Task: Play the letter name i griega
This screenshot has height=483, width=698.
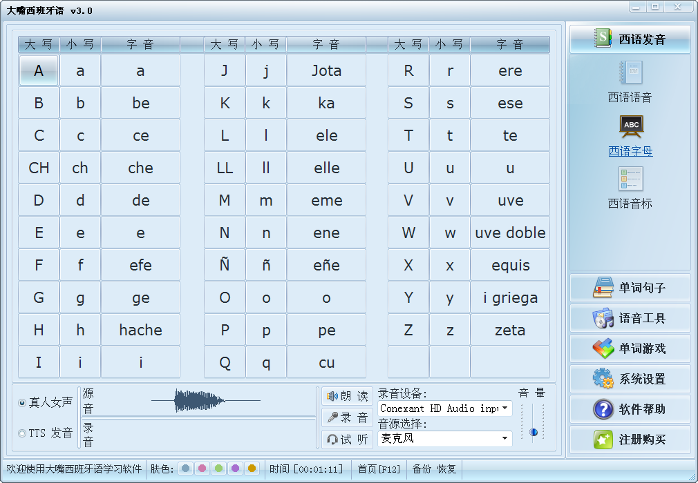Action: point(510,297)
